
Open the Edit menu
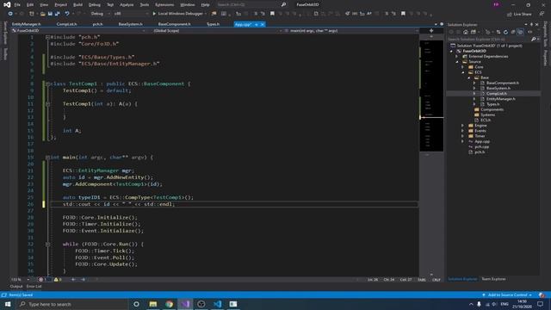point(30,4)
